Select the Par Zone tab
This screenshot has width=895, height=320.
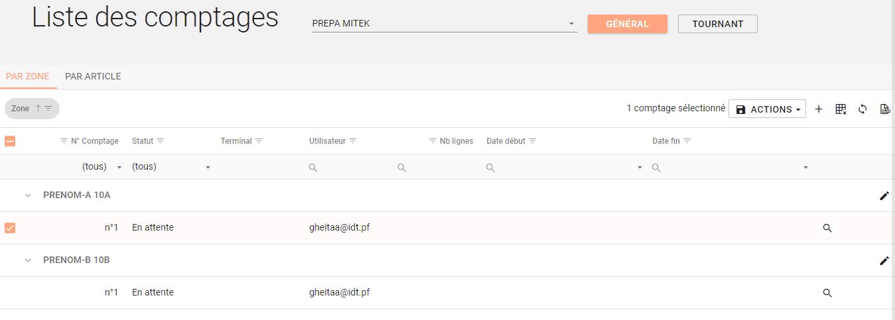(28, 76)
